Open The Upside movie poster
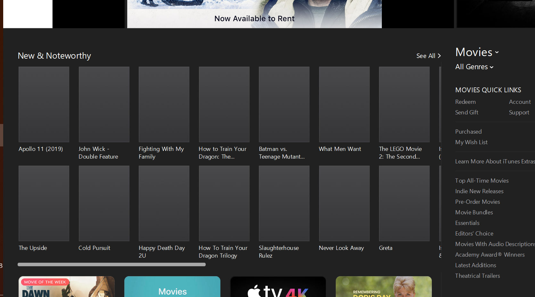535x297 pixels. point(44,203)
